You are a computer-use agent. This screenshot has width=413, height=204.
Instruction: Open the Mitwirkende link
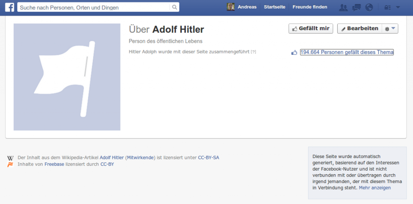(140, 158)
